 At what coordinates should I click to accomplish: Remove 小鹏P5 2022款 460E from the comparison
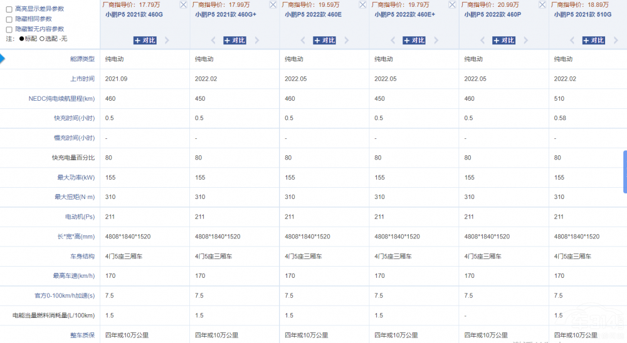[362, 5]
